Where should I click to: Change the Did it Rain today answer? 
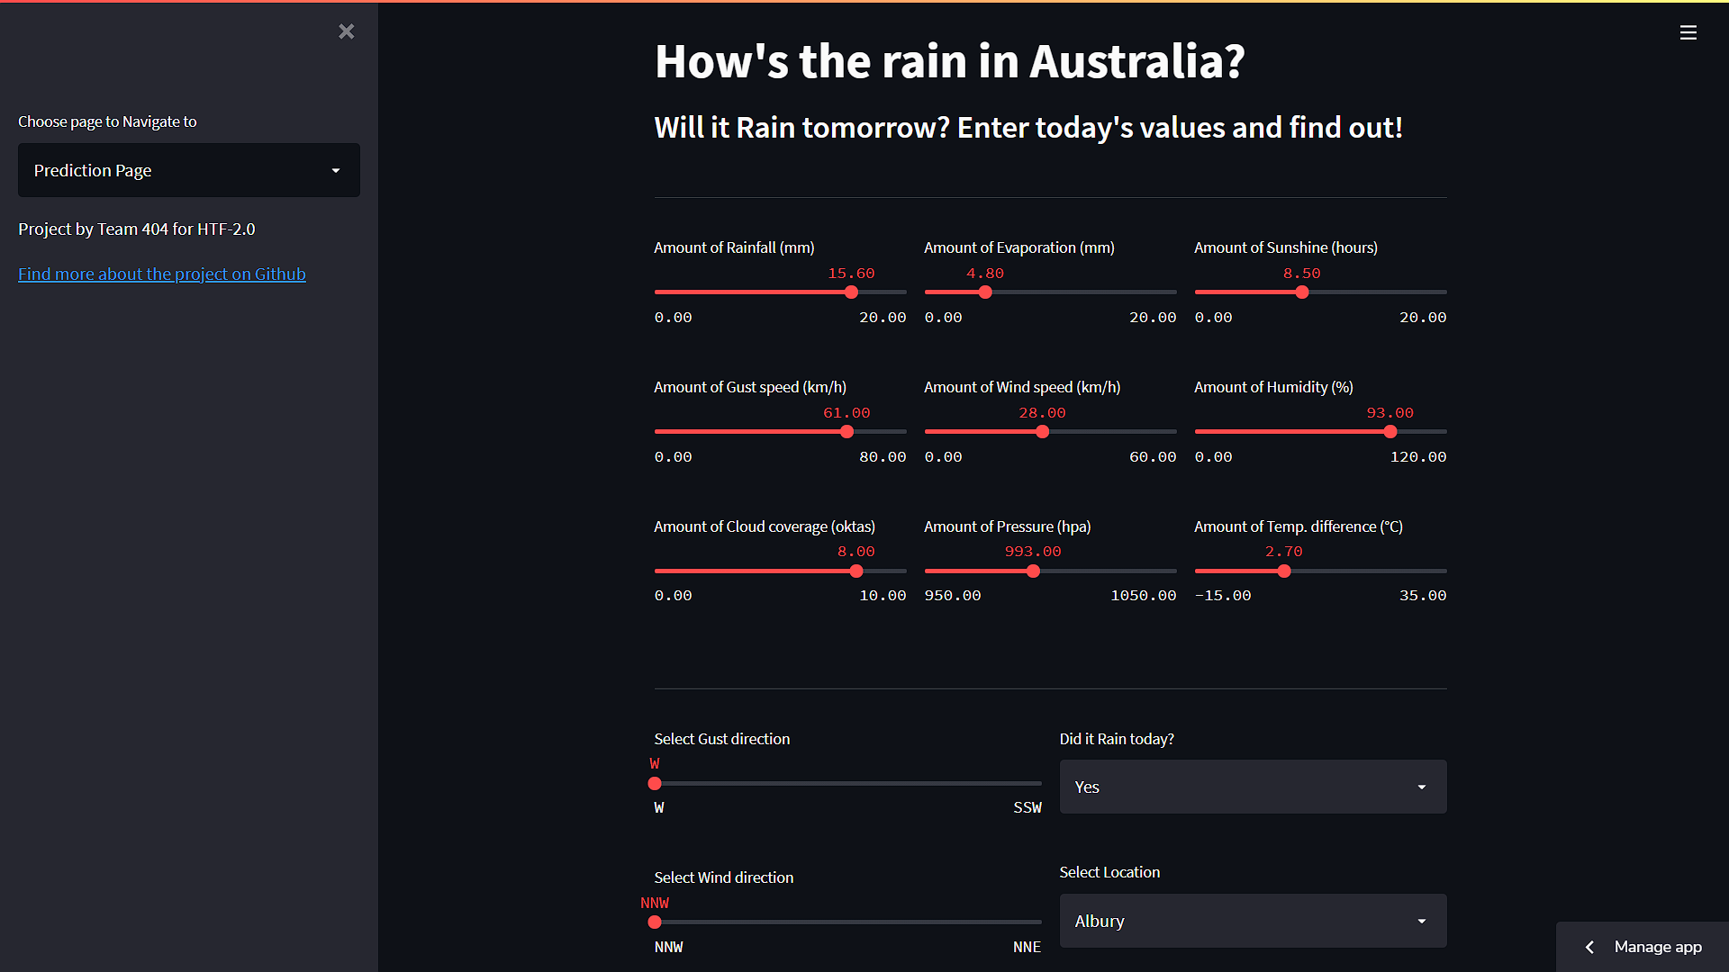pos(1252,787)
